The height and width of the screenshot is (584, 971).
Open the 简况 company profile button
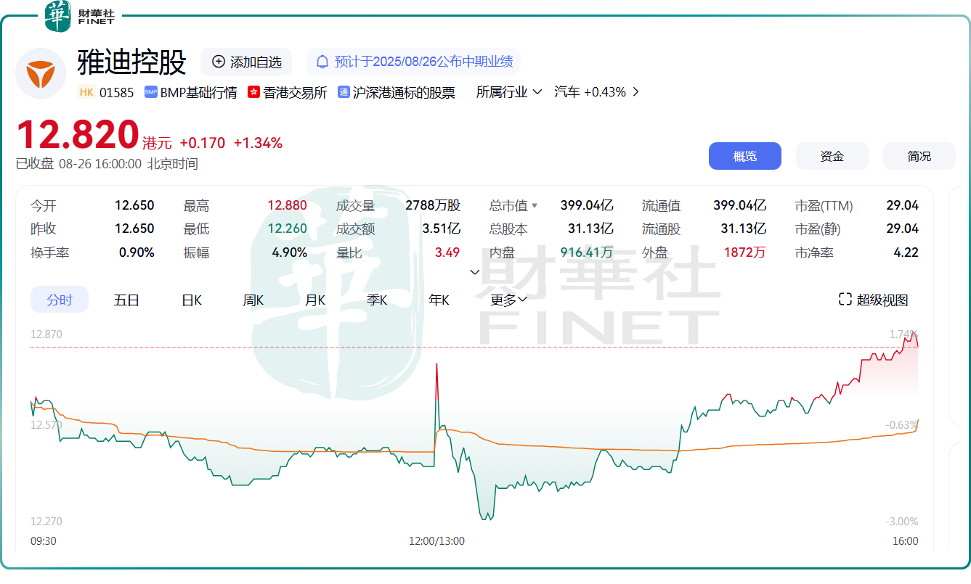coord(919,156)
